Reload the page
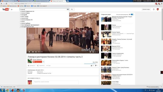This screenshot has width=163, height=92. (6, 4)
